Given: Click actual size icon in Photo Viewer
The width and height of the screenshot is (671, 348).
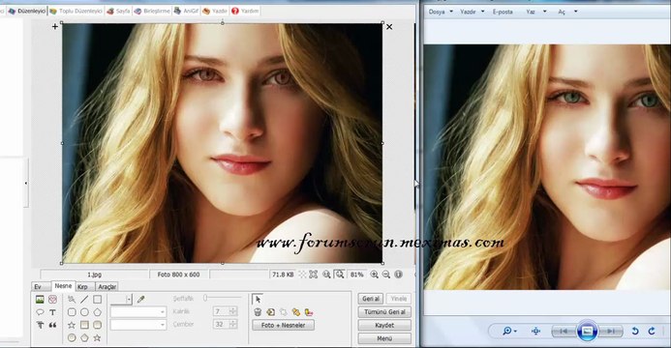Looking at the screenshot, I should 535,331.
